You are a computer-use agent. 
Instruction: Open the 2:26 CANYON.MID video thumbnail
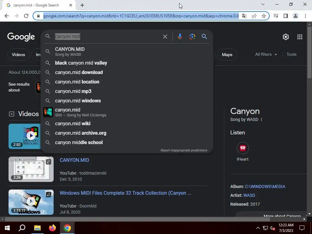click(x=31, y=169)
